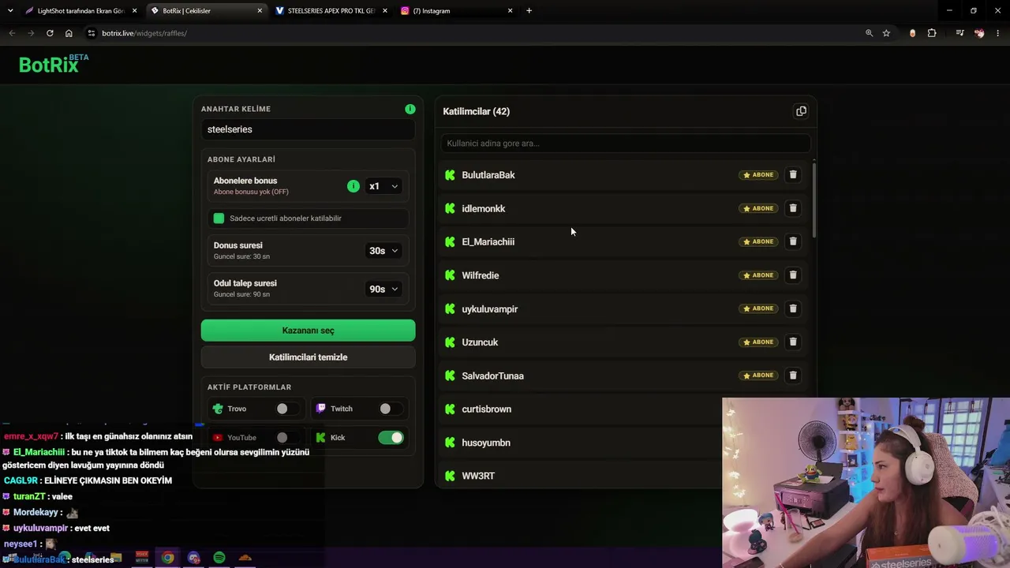Select participant curtisbrown
Screen dimensions: 1010x568
point(486,409)
